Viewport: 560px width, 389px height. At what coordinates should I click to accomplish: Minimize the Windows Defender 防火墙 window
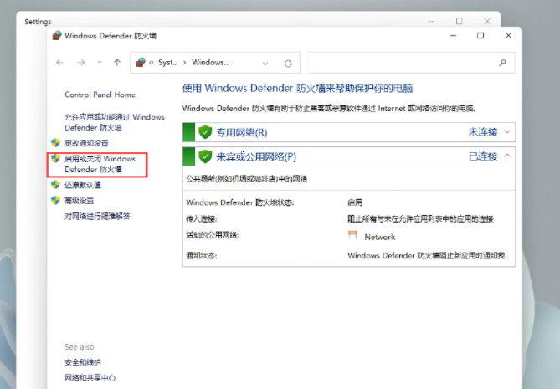(453, 36)
